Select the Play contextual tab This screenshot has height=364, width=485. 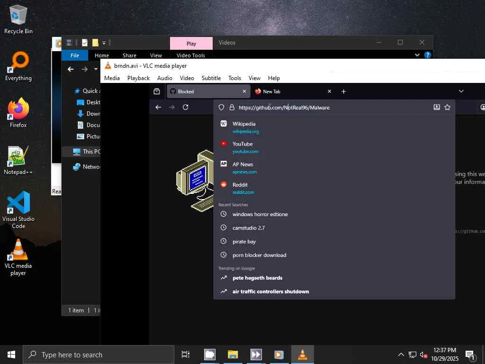191,44
